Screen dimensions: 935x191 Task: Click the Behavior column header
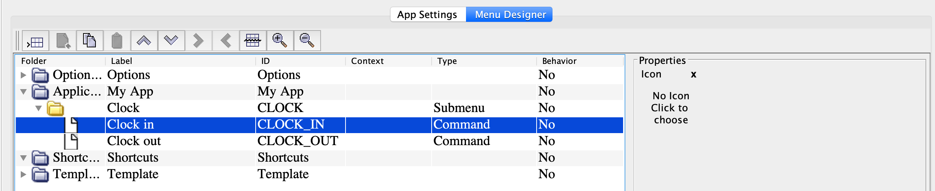[559, 61]
